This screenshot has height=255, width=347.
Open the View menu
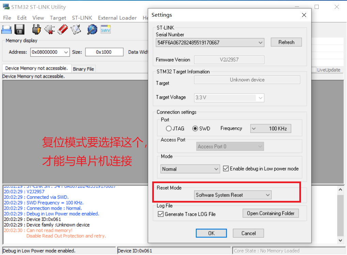pyautogui.click(x=38, y=18)
